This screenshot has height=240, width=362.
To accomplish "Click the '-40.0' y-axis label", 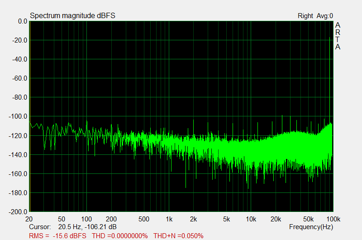I will [19, 59].
